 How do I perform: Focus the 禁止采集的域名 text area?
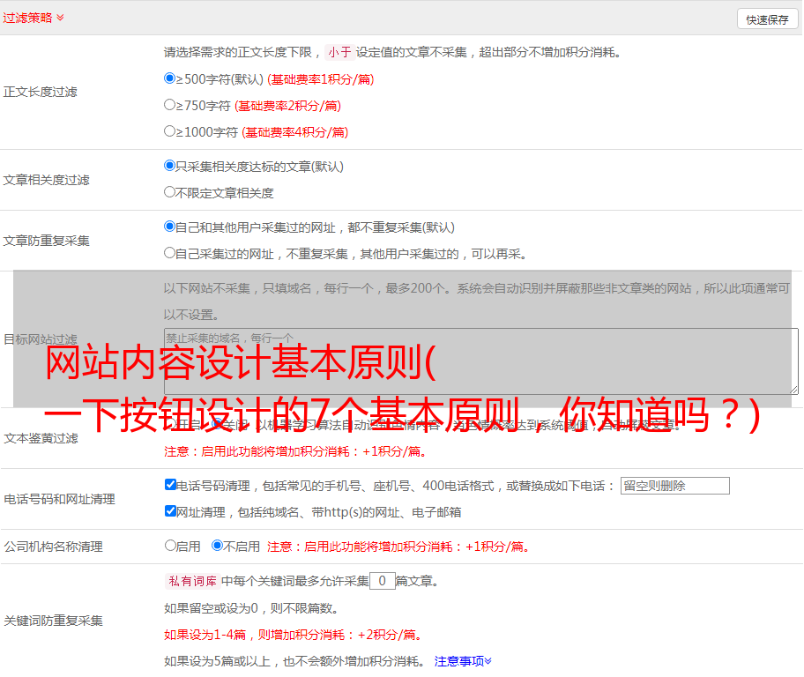coord(480,361)
